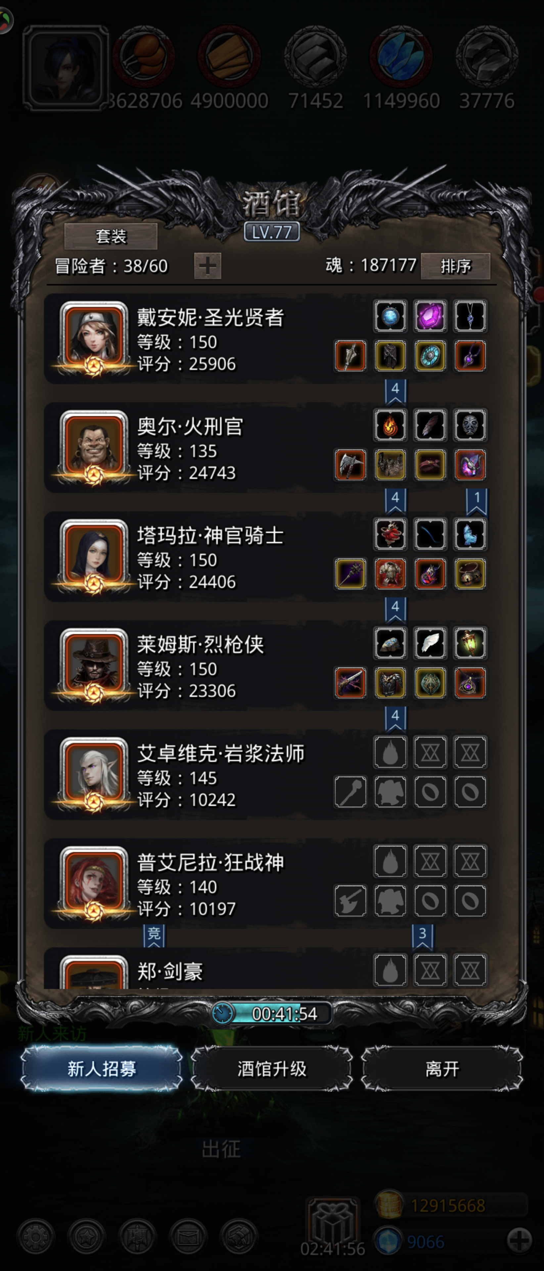This screenshot has width=544, height=1271.
Task: Expand the 竞 banner under 普艾尼拉·狂战神
Action: pyautogui.click(x=154, y=935)
